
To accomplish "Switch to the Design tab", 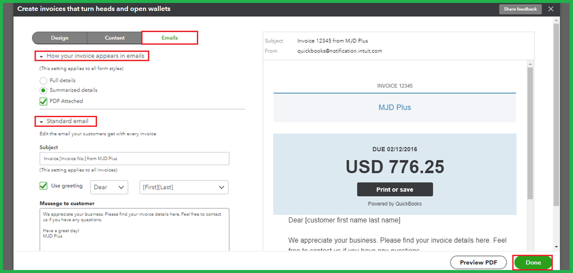I will 60,38.
